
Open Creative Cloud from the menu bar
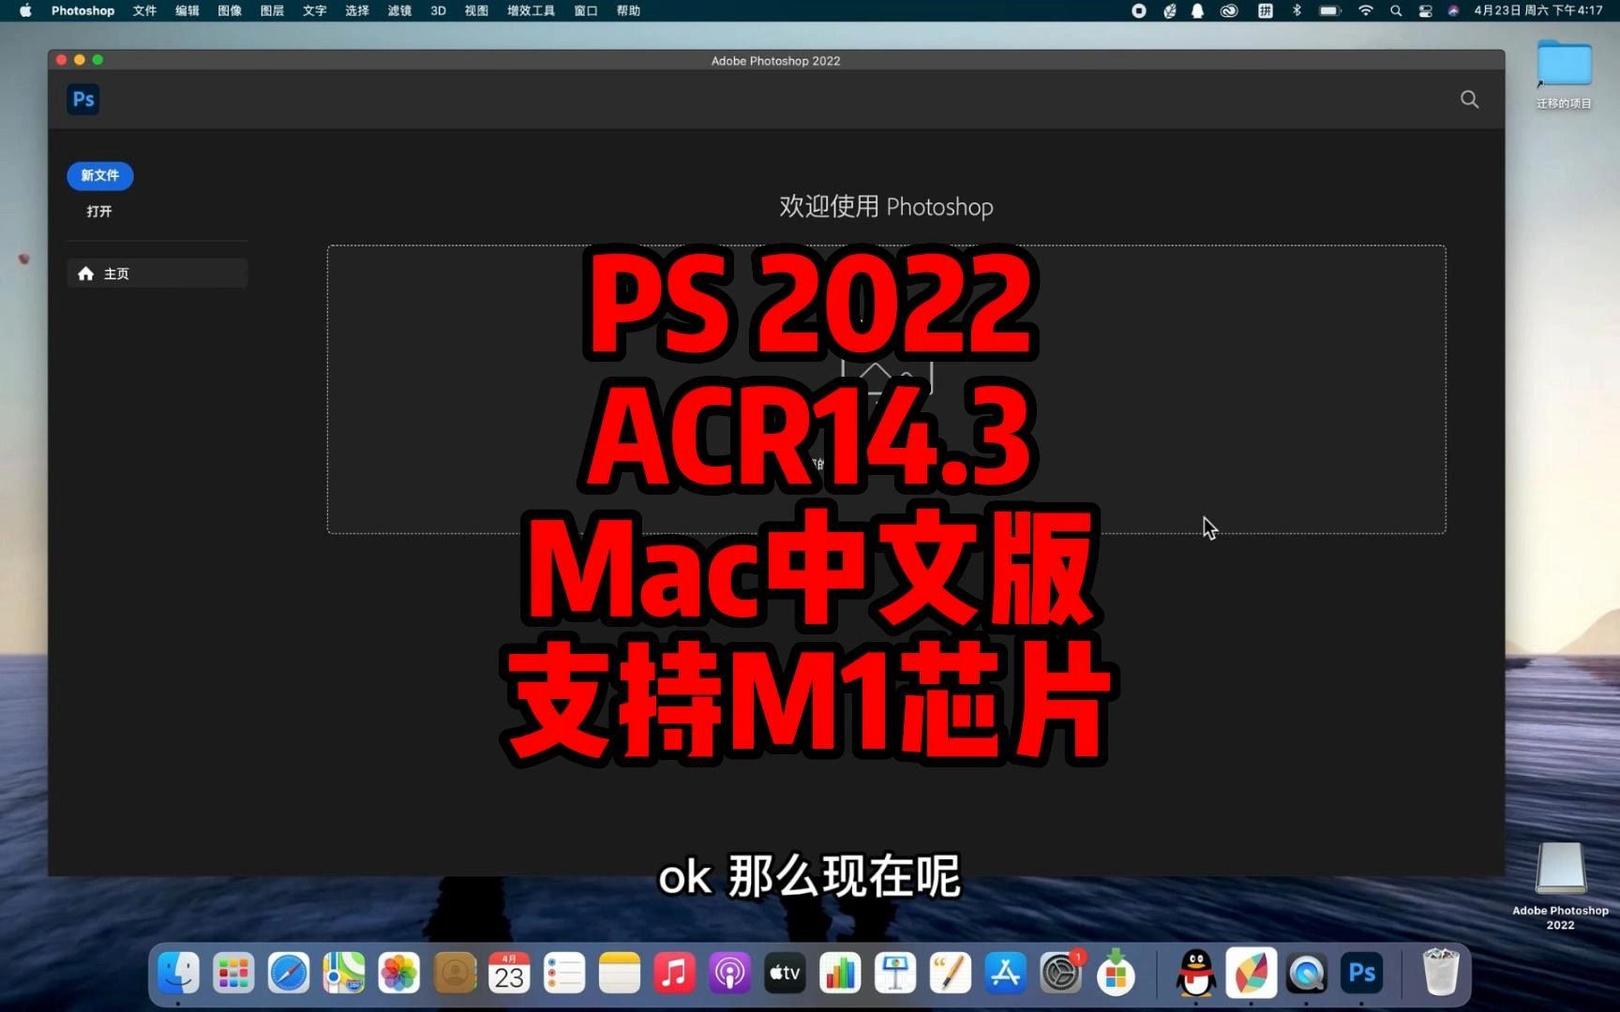[1229, 10]
